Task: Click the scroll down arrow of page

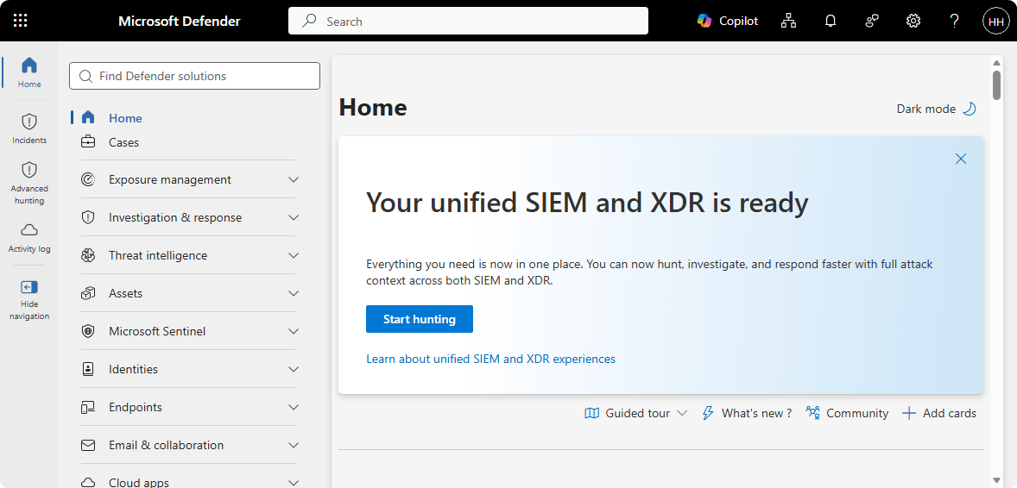Action: 997,480
